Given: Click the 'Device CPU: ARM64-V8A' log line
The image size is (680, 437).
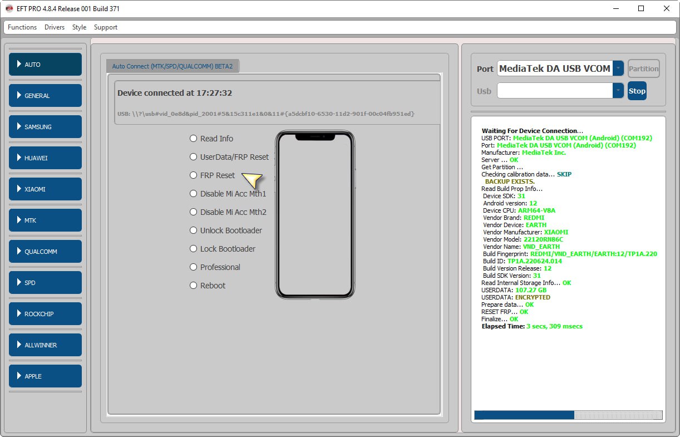Looking at the screenshot, I should click(x=519, y=210).
